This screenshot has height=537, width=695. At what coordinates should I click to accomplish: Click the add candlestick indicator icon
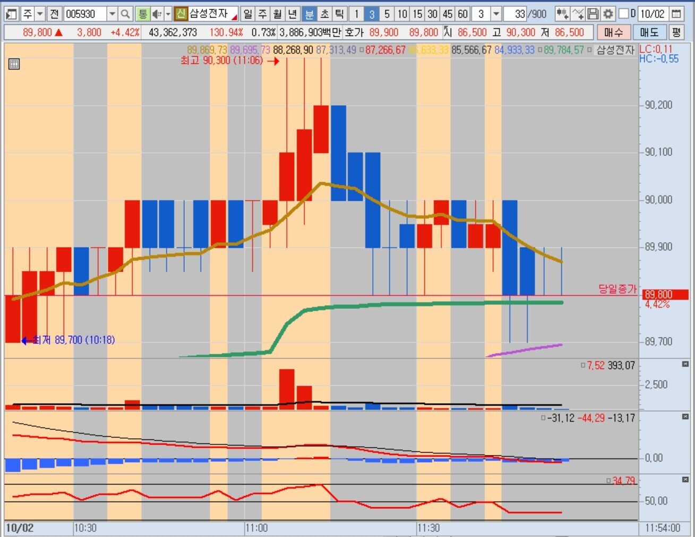(x=562, y=14)
